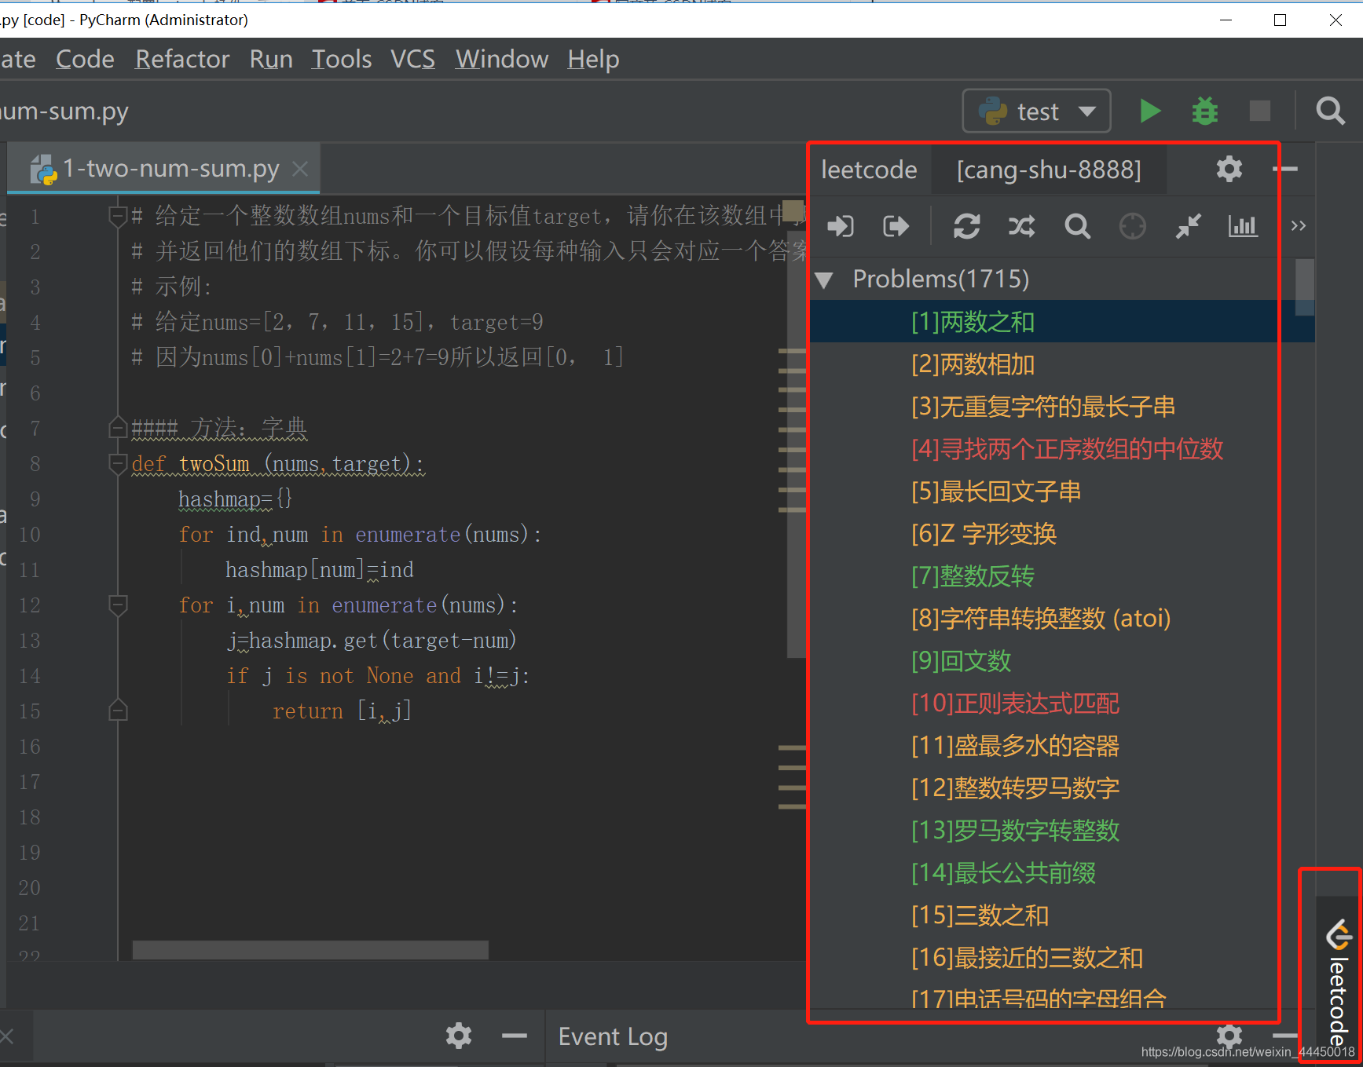Open LeetCode panel settings gear
Viewport: 1363px width, 1067px height.
click(x=1229, y=169)
